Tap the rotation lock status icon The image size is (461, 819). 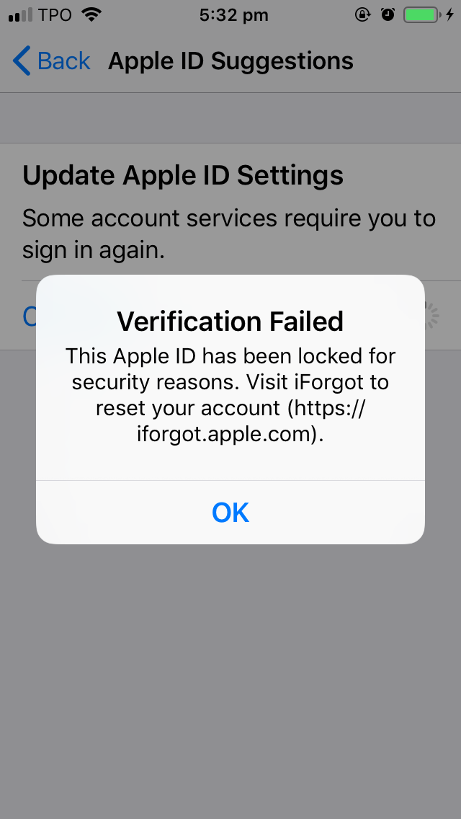[362, 14]
